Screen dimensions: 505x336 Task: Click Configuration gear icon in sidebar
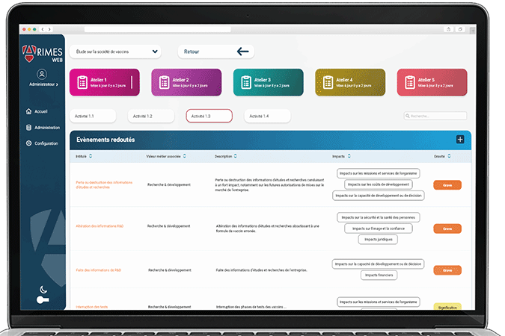[28, 143]
